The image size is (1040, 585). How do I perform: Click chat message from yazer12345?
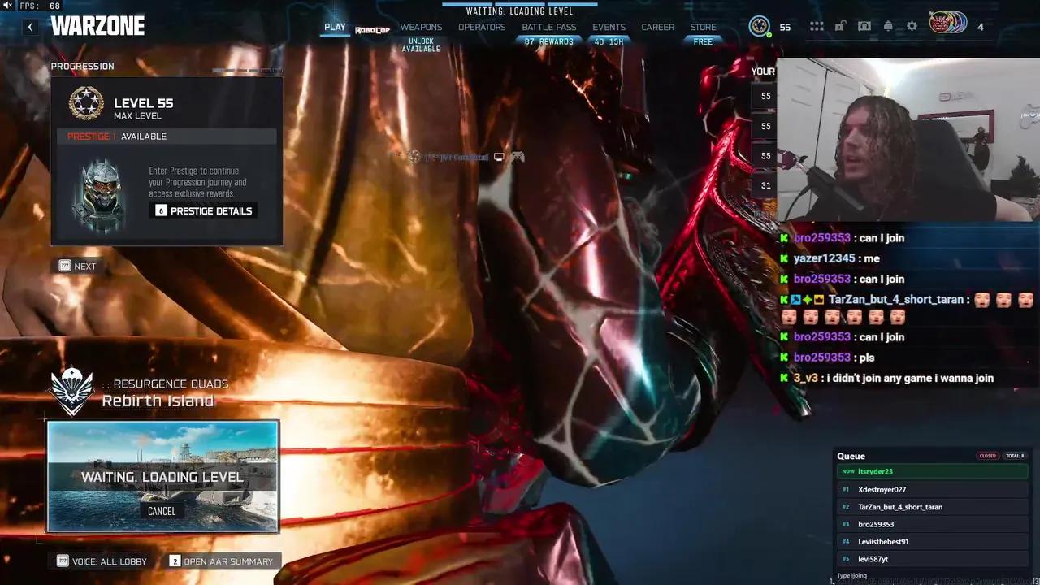(837, 258)
